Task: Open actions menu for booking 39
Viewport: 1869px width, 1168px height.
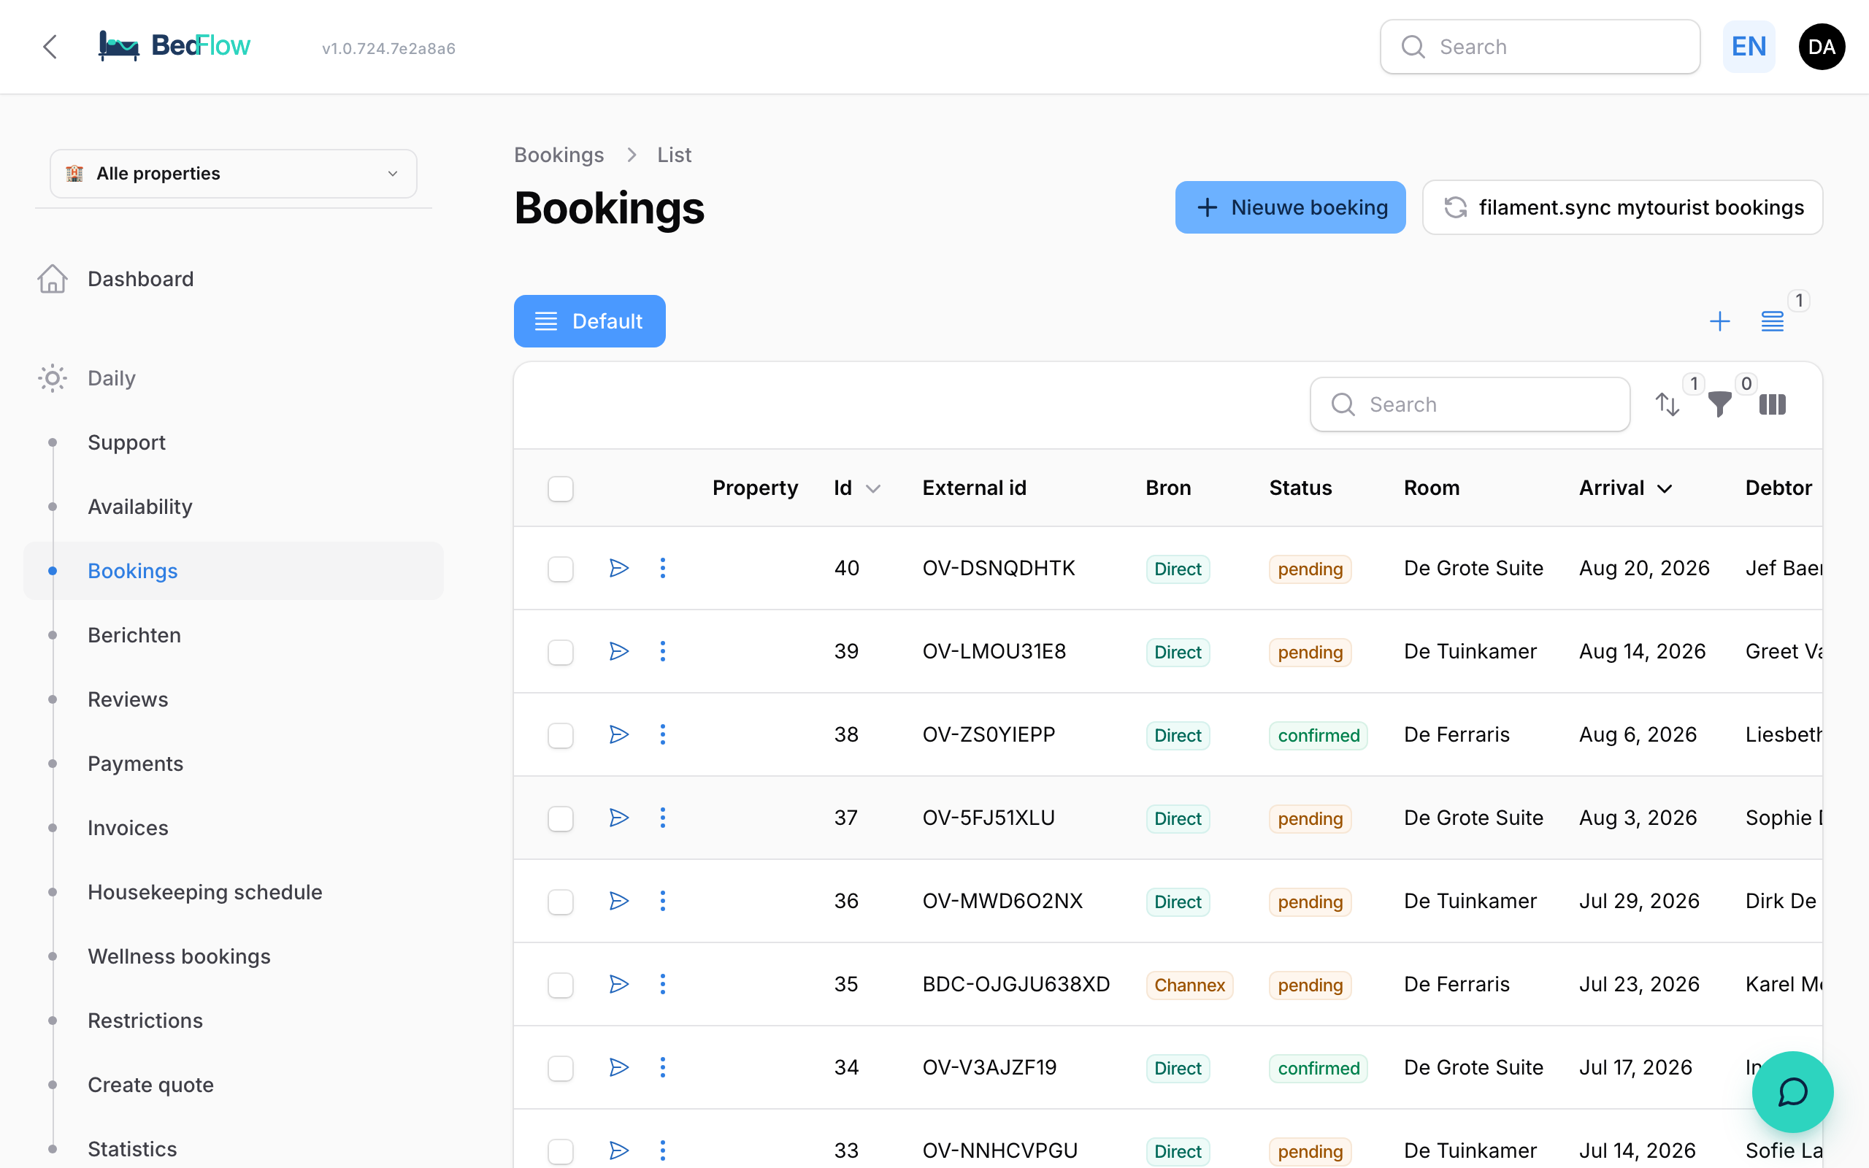Action: coord(663,651)
